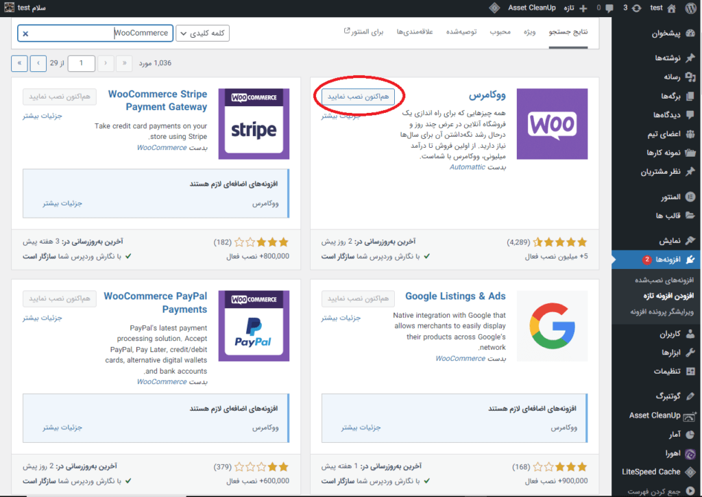
Task: Click the pin icon beside نوشته‌ها
Action: pyautogui.click(x=690, y=58)
